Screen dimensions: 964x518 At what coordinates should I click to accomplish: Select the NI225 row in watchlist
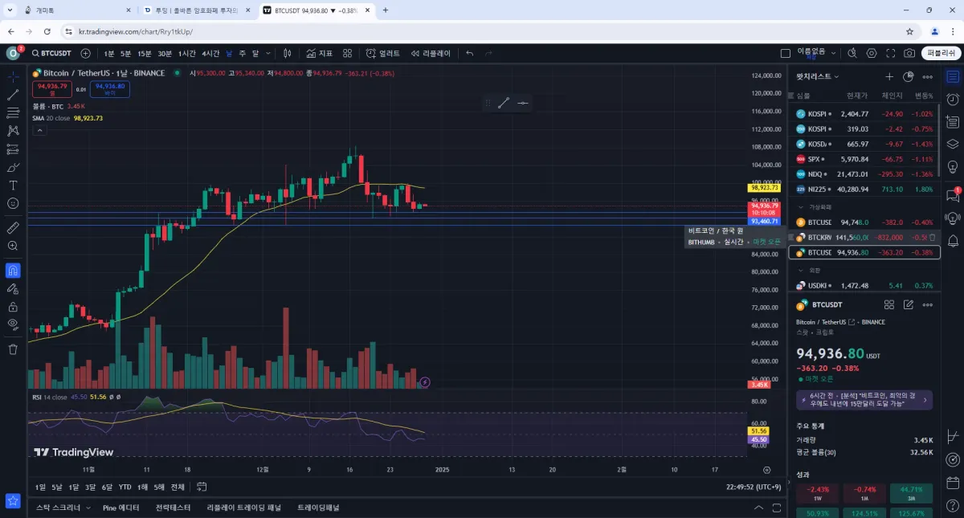click(864, 190)
